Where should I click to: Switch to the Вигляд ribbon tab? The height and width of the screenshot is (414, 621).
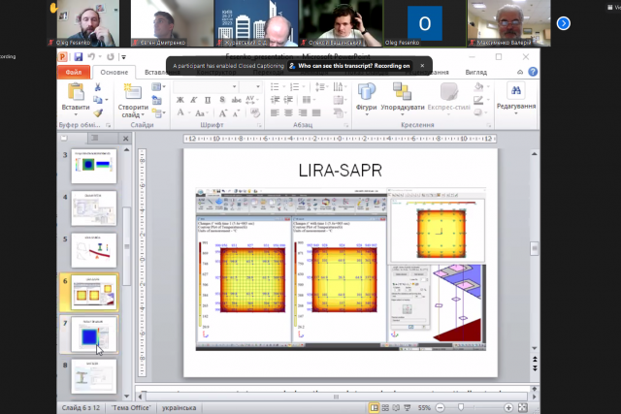click(x=476, y=72)
